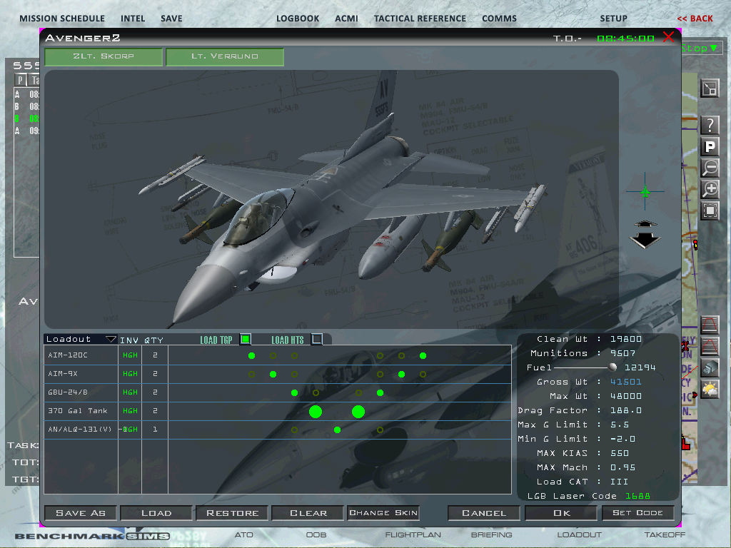Open the building/objects map icon
The width and height of the screenshot is (731, 548).
709,367
